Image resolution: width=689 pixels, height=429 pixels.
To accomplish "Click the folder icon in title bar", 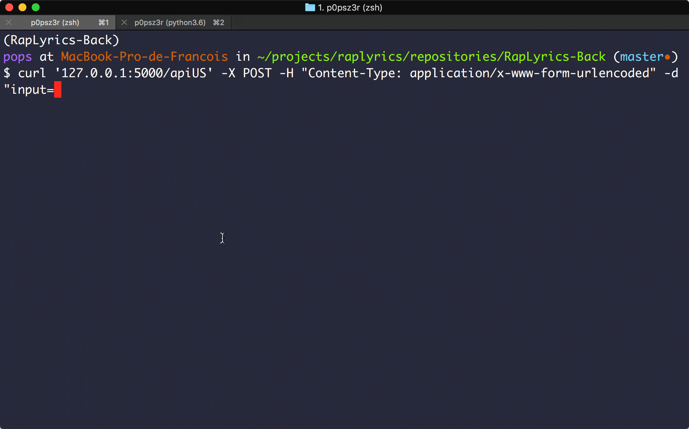I will pos(310,7).
